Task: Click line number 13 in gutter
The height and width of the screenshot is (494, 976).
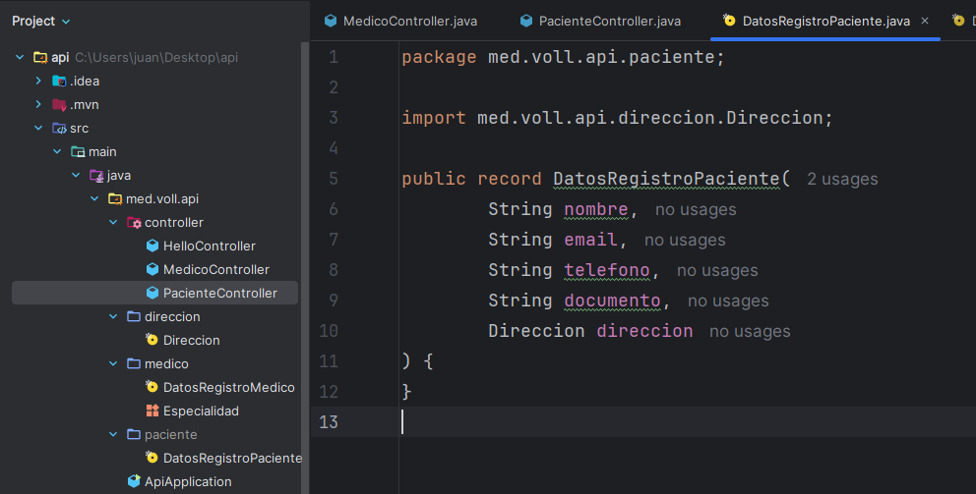Action: pyautogui.click(x=328, y=422)
